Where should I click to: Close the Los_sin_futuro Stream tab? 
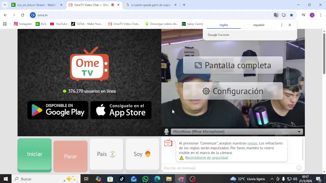pos(61,5)
